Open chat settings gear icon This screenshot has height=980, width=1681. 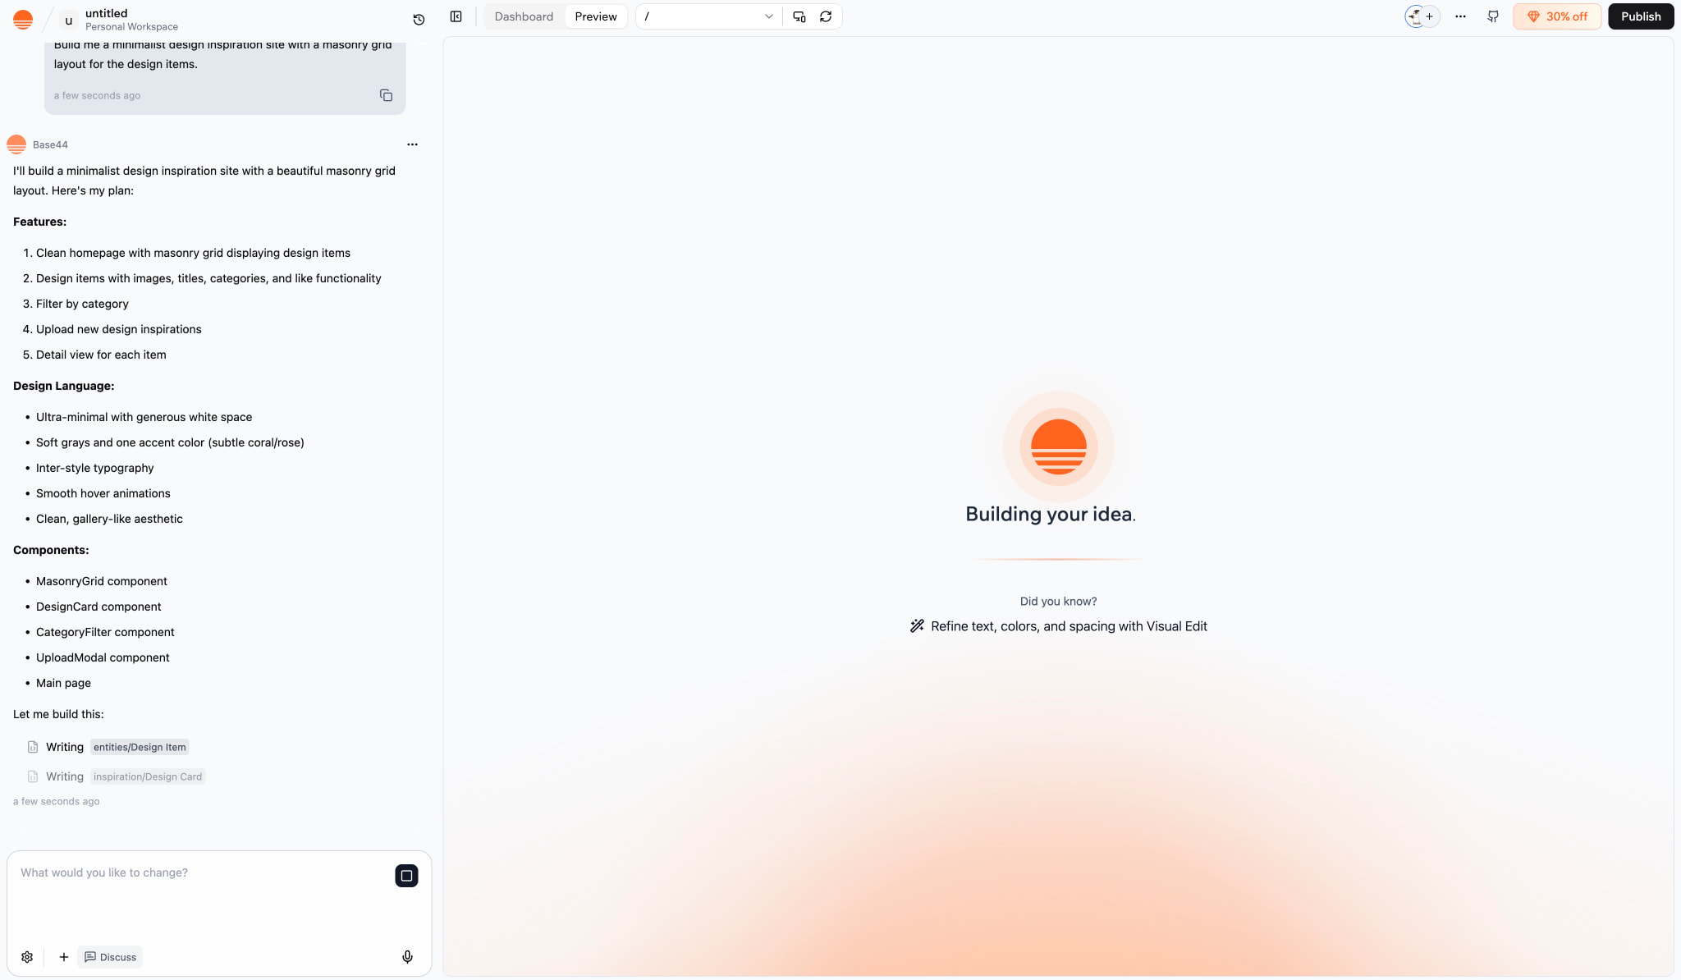(x=27, y=957)
